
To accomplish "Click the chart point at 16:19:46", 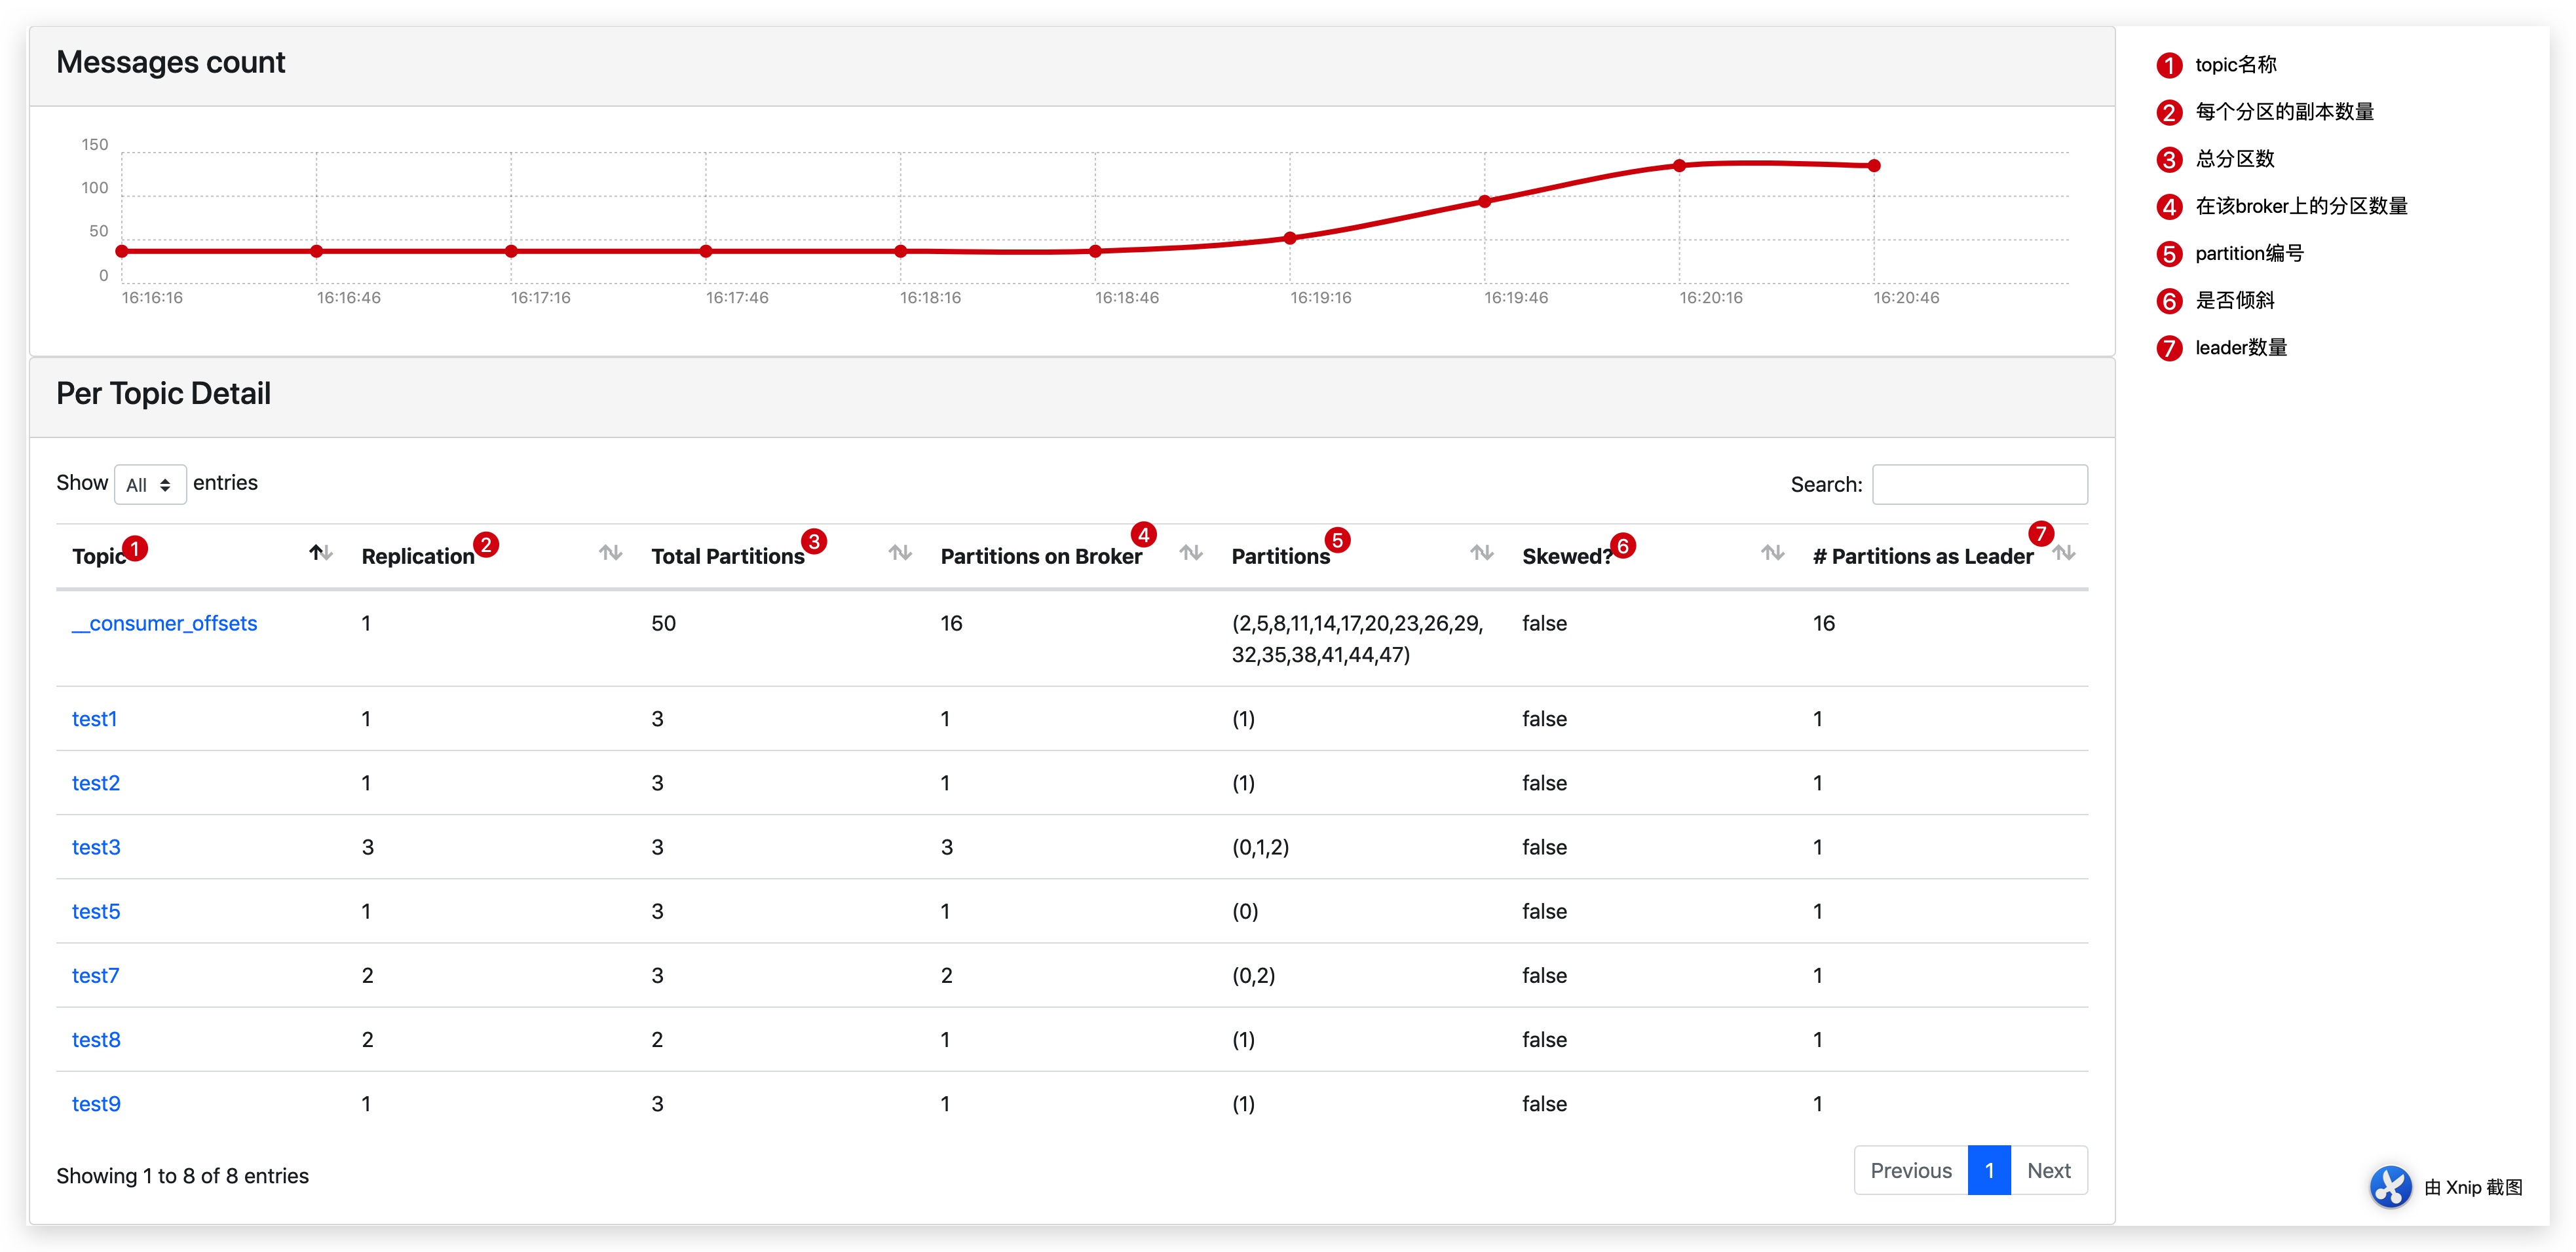I will click(x=1485, y=202).
